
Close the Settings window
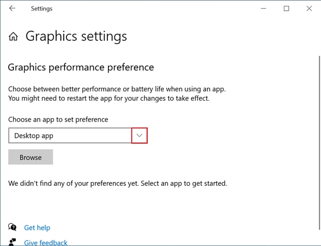pyautogui.click(x=309, y=9)
